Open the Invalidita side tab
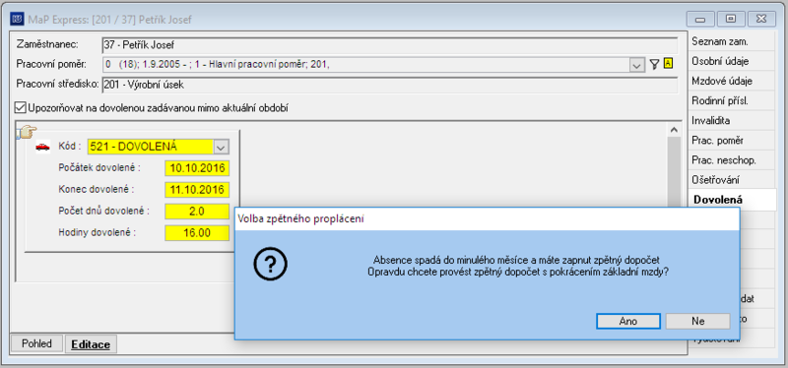Viewport: 788px width, 368px height. tap(732, 120)
